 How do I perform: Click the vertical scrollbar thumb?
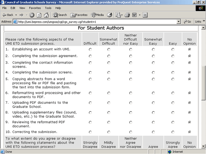coord(203,83)
